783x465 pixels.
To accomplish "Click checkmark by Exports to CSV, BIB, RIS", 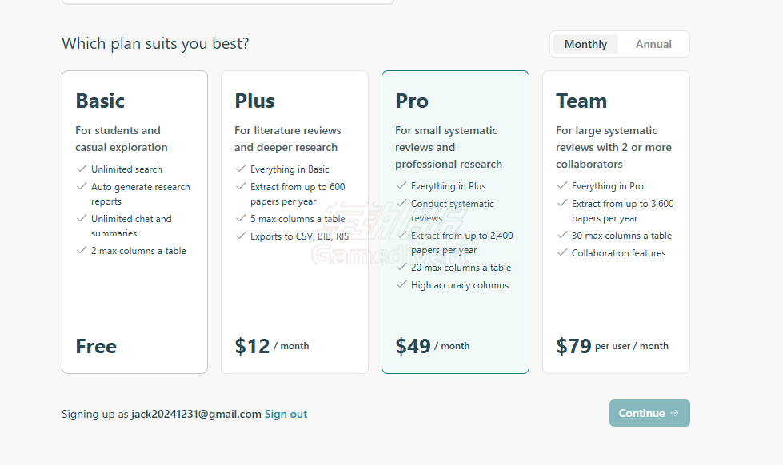I will coord(241,236).
